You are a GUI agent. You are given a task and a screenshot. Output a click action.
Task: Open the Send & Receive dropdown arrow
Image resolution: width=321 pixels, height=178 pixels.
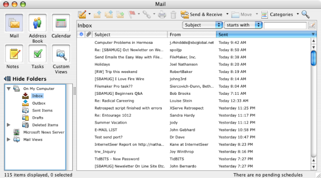click(227, 14)
